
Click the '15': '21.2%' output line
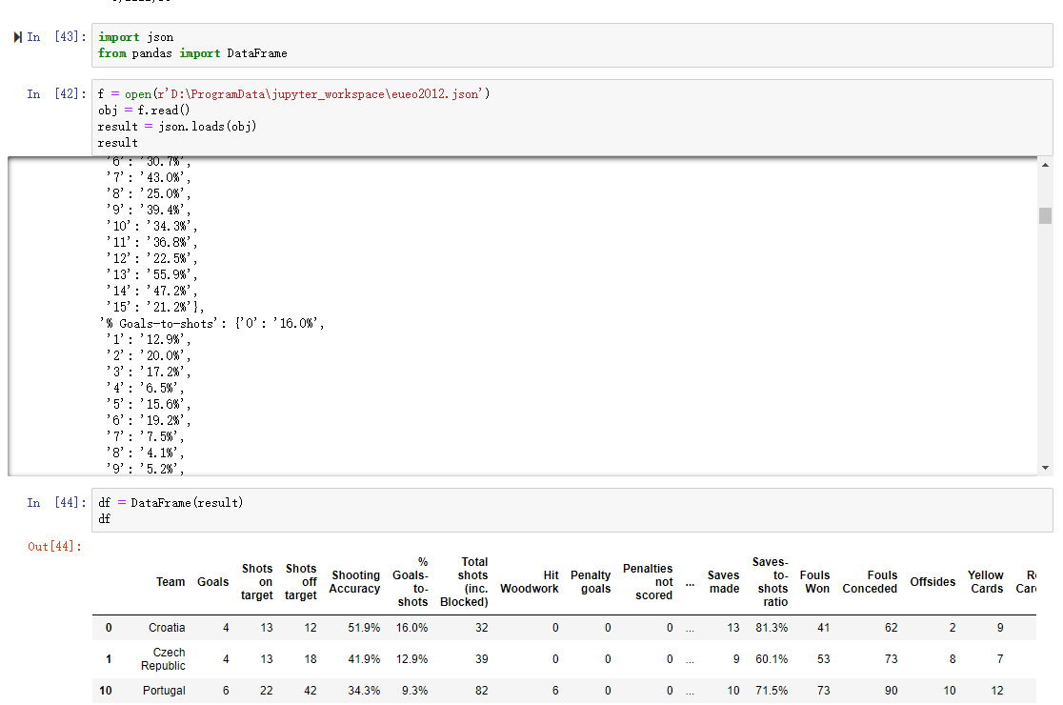154,308
